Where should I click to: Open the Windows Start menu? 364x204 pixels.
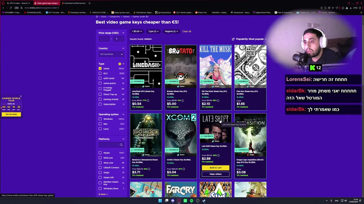(160, 201)
